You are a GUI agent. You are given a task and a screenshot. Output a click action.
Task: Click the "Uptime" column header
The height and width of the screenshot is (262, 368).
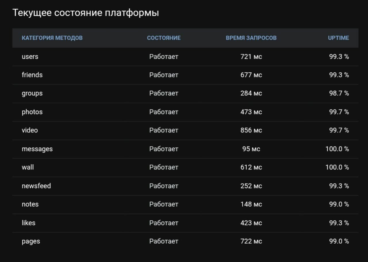[x=338, y=38]
